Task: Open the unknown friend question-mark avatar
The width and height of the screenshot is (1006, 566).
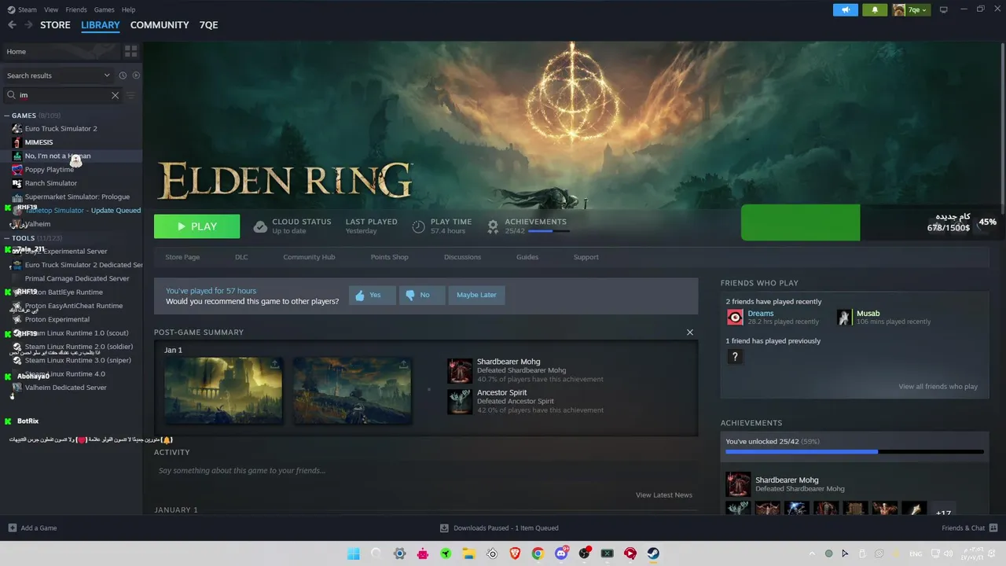Action: [x=735, y=357]
